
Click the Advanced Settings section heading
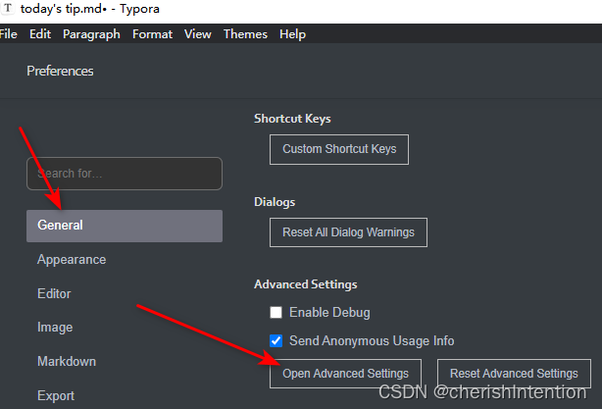[x=306, y=284]
